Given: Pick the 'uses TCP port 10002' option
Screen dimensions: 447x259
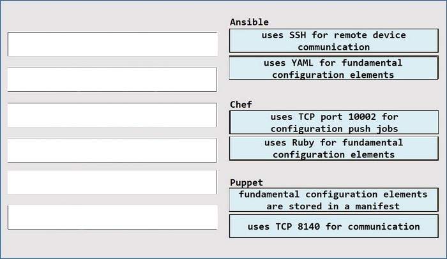Looking at the screenshot, I should pos(334,122).
